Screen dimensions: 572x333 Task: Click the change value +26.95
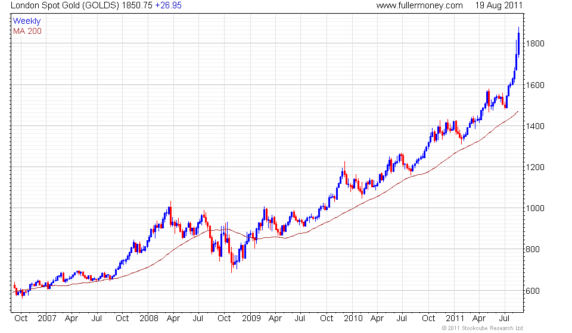click(x=168, y=5)
